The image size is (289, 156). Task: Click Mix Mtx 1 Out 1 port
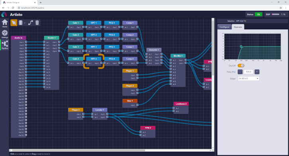click(x=186, y=60)
